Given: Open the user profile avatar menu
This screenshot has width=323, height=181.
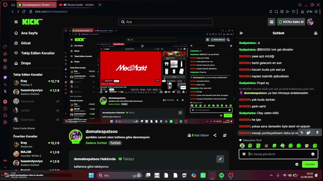Looking at the screenshot, I should (310, 22).
